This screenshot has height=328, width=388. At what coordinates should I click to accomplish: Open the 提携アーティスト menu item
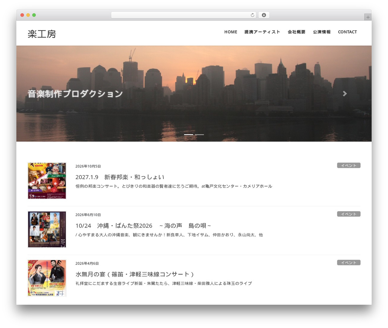tap(262, 32)
